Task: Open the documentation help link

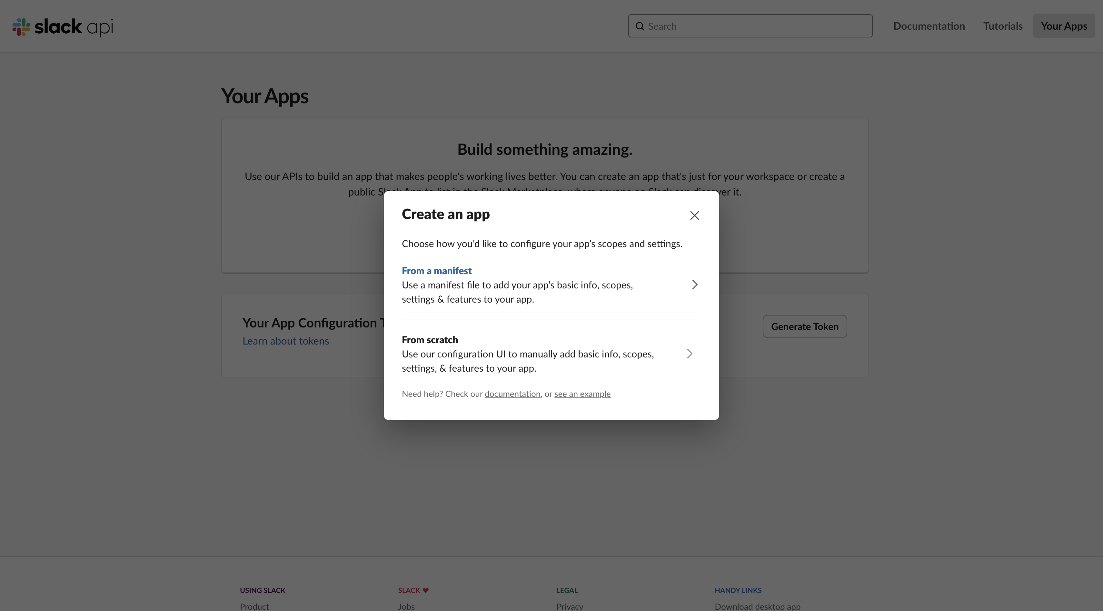Action: pyautogui.click(x=512, y=394)
